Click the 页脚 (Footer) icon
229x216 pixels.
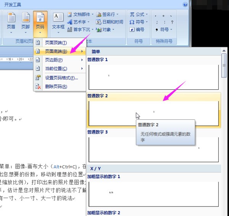pyautogui.click(x=26, y=21)
